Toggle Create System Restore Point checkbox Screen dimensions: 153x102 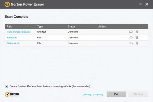[6, 86]
